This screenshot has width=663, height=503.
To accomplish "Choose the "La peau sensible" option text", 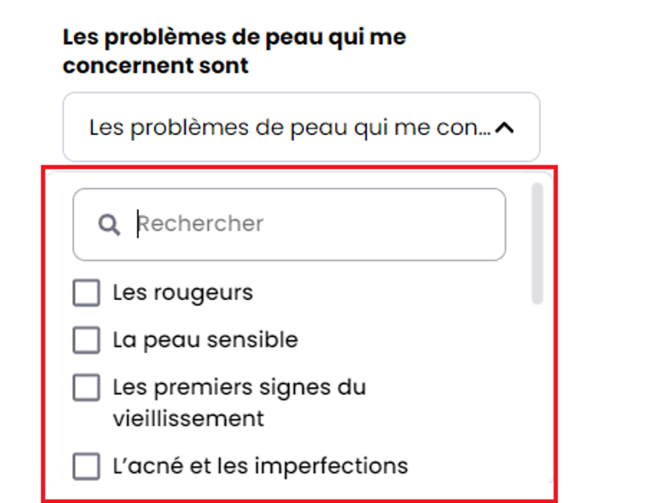I will (205, 340).
